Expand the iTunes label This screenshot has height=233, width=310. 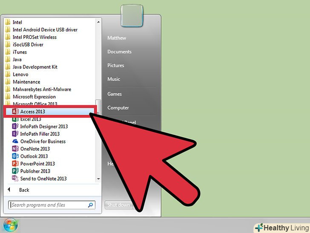click(20, 52)
